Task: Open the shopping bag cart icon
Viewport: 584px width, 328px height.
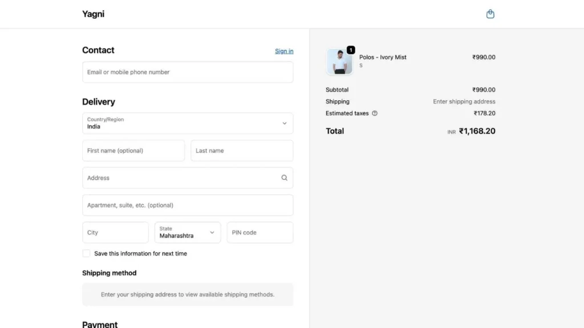Action: 490,14
